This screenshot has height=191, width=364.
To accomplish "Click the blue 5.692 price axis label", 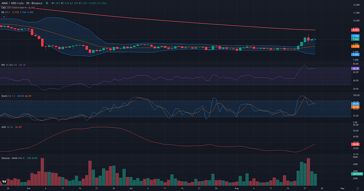I will coord(355,55).
